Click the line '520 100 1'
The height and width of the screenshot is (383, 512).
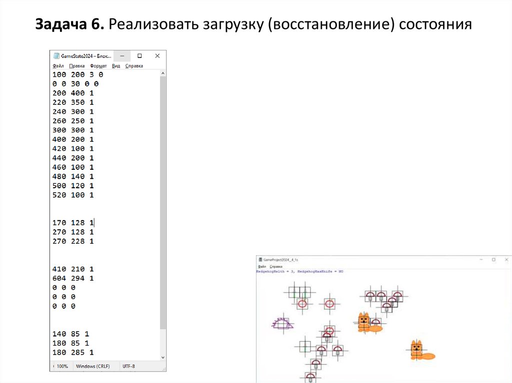[73, 195]
